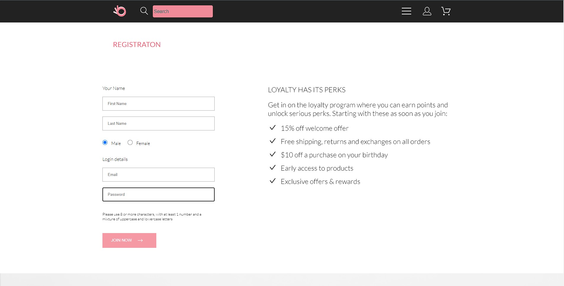Click the Male label text
Viewport: 564px width, 286px height.
pos(116,143)
